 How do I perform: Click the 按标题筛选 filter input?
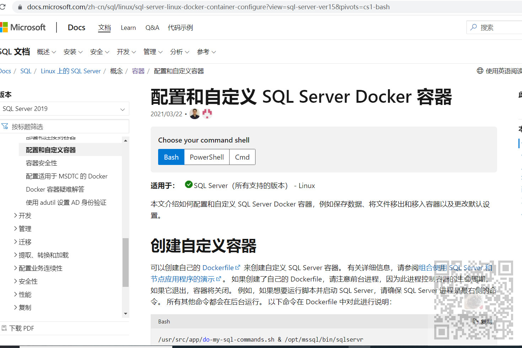pos(64,127)
